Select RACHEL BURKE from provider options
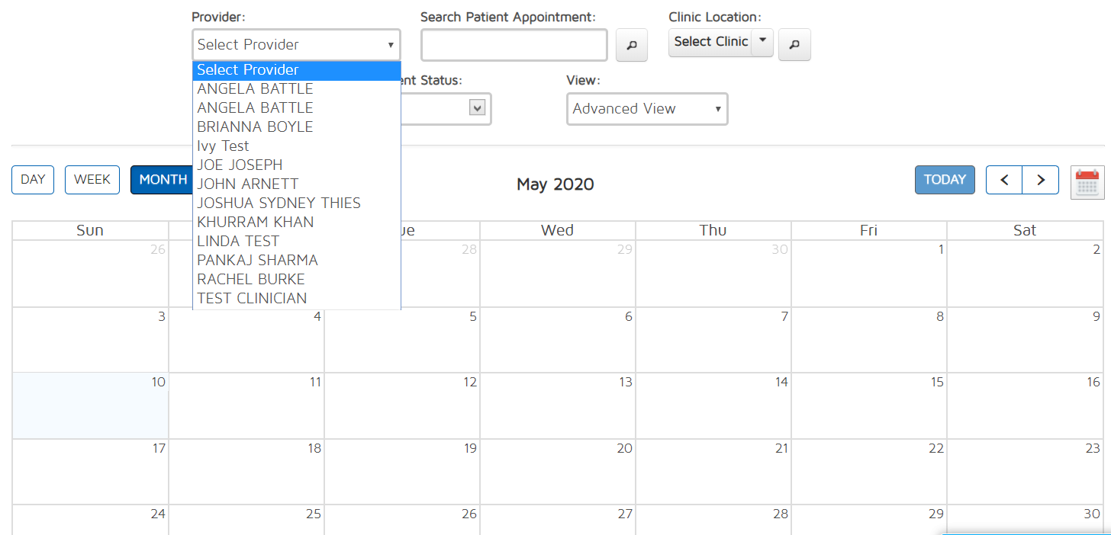1111x535 pixels. 250,279
